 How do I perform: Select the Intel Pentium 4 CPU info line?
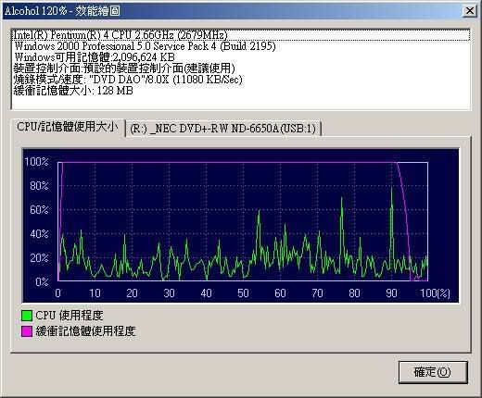(x=241, y=35)
